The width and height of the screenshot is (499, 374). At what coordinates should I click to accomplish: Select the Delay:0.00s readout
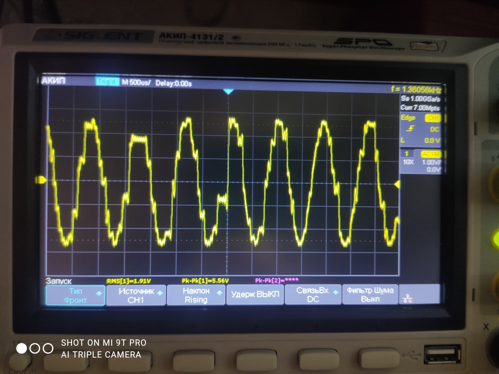pyautogui.click(x=174, y=83)
